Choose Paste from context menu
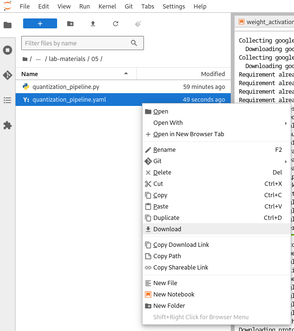This screenshot has height=331, width=294. tap(217, 207)
